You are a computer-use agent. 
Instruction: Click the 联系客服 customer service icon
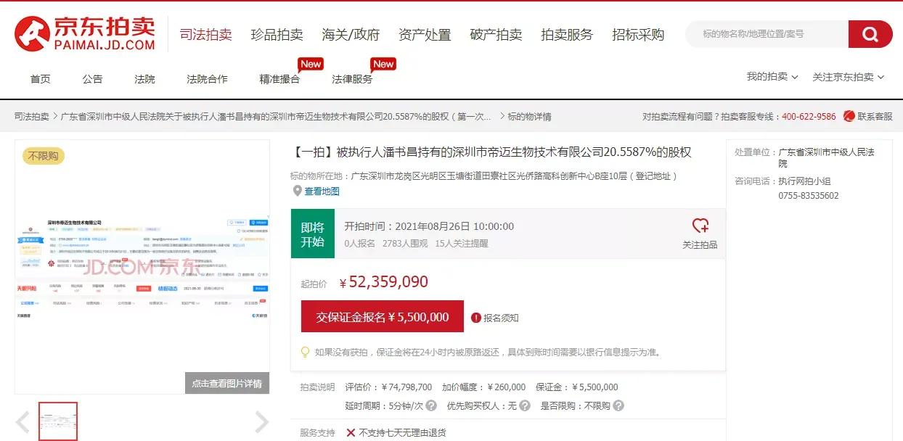(x=847, y=116)
